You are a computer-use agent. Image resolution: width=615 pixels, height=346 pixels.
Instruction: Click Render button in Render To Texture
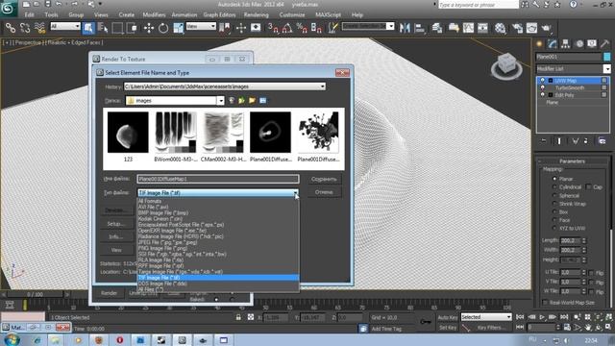pyautogui.click(x=109, y=293)
